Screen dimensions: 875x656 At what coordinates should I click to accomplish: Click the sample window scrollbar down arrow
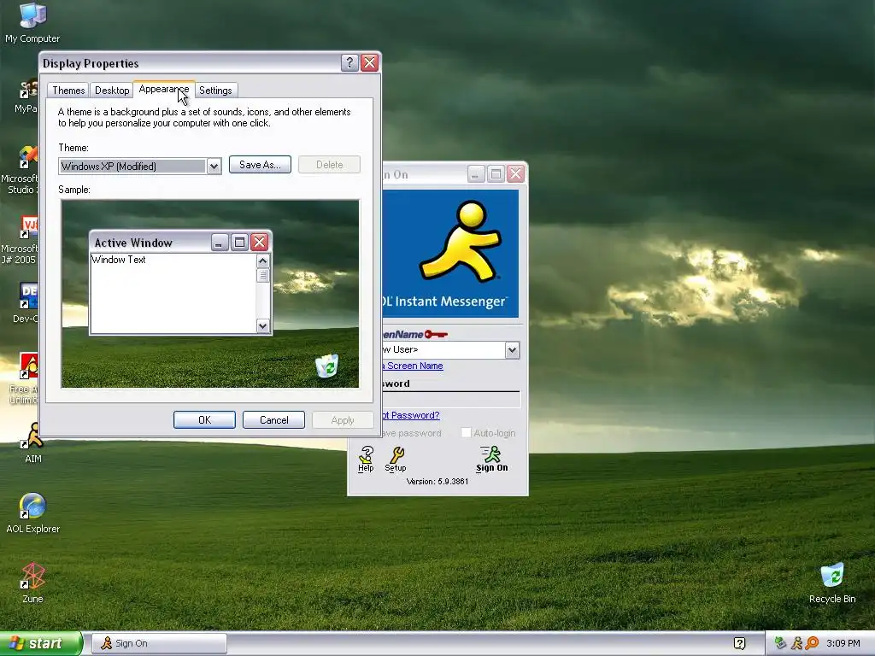point(263,325)
